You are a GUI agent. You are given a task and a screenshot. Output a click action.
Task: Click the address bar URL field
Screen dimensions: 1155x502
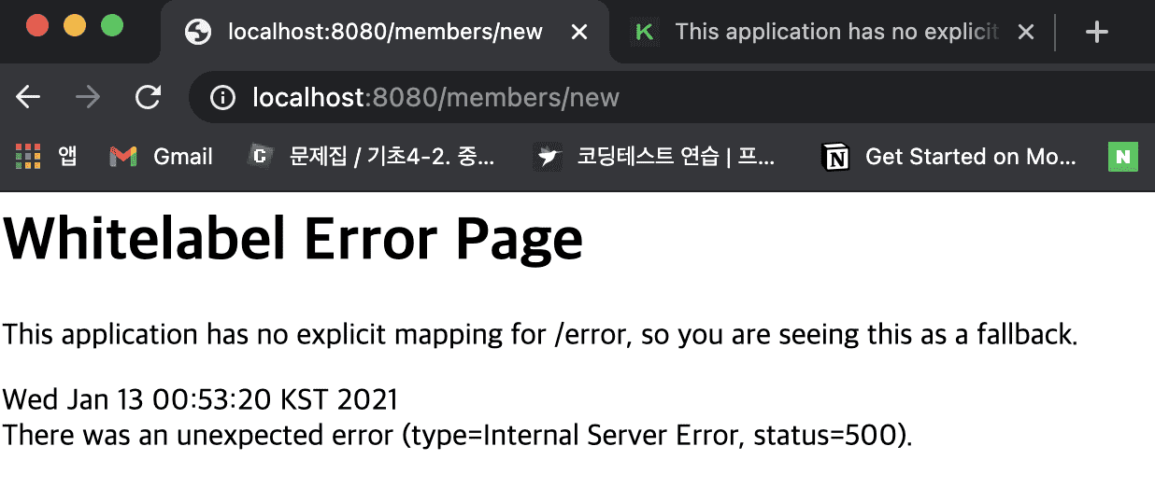(673, 97)
